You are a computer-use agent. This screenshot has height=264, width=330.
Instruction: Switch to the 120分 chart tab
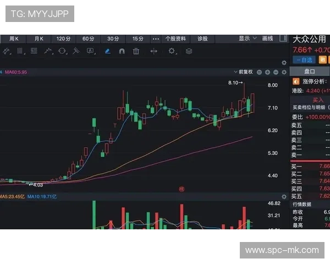[x=63, y=38]
